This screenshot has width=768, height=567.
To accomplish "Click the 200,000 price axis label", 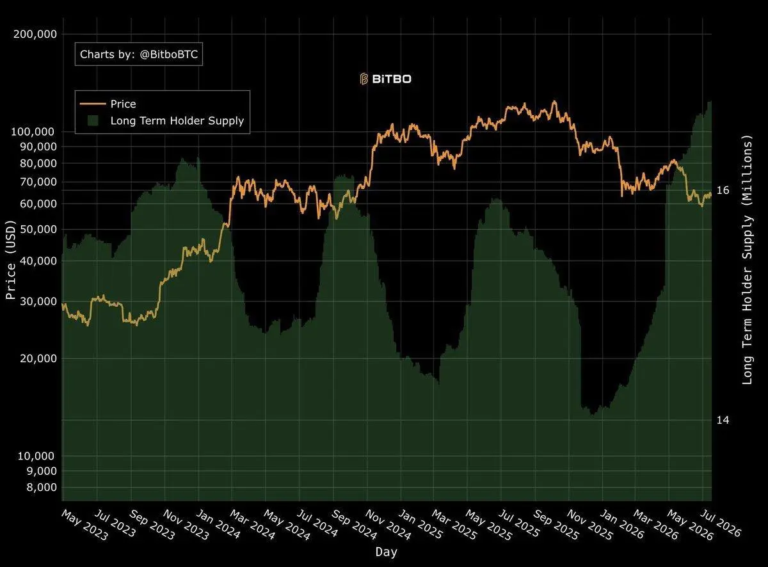I will 35,34.
